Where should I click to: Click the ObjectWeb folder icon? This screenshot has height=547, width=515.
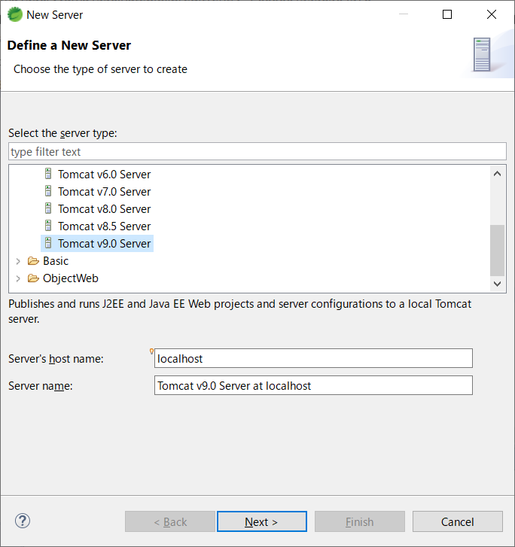click(33, 278)
